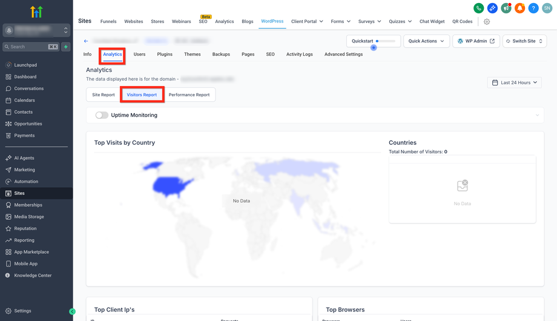Click the green lightning quick-add icon

pos(66,47)
